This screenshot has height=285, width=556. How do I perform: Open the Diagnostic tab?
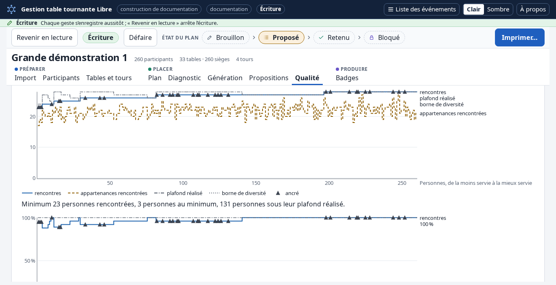point(184,78)
